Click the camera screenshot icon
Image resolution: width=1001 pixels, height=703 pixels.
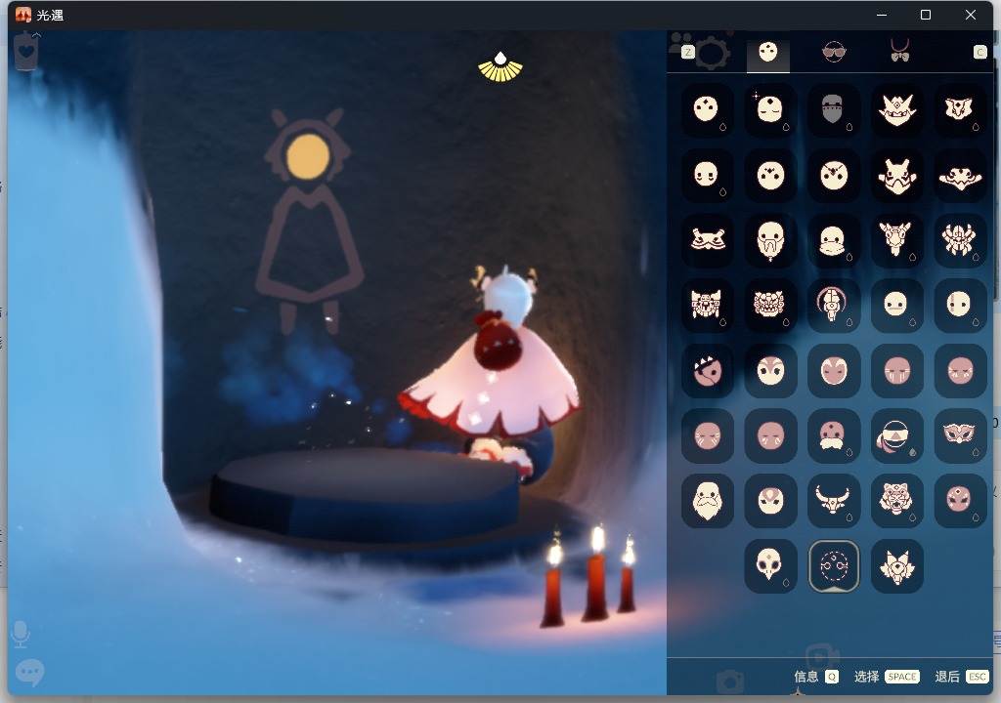(x=729, y=682)
